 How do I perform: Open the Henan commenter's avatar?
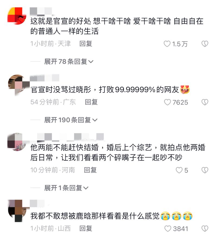tap(16, 142)
